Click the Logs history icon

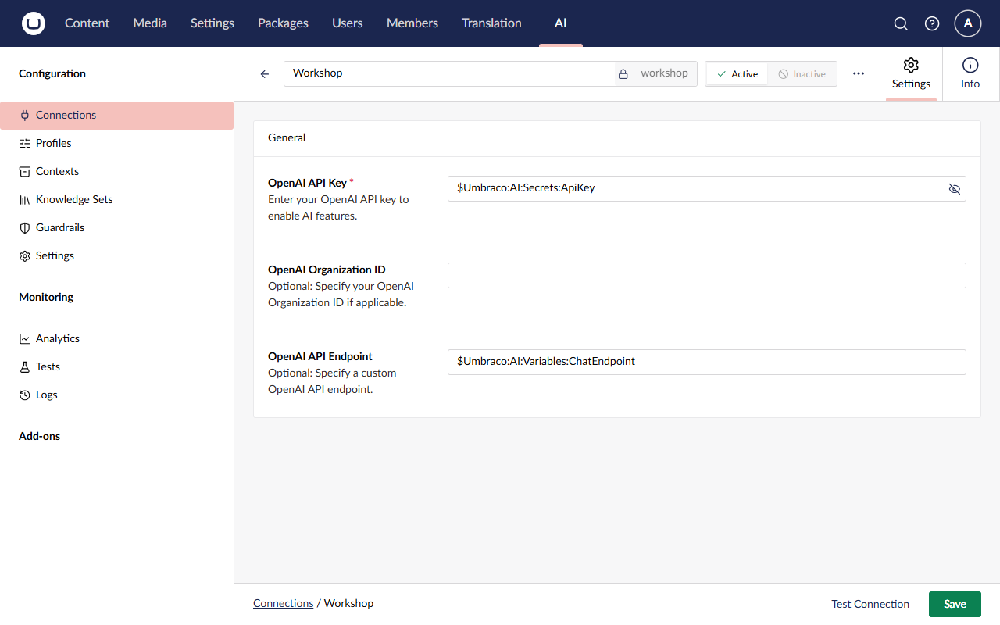(x=25, y=395)
